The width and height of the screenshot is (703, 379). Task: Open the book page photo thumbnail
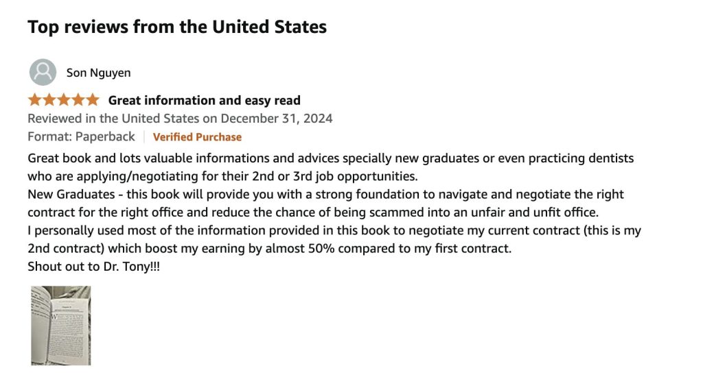[60, 326]
